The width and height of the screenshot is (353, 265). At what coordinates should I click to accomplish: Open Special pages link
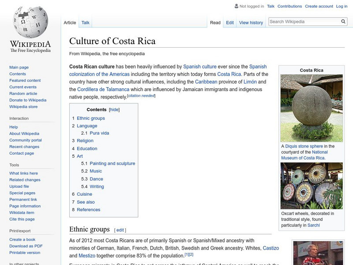[23, 193]
